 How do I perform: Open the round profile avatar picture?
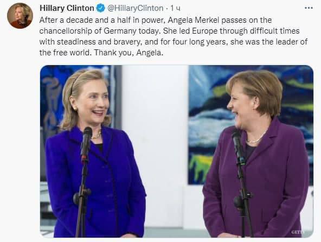[x=20, y=16]
